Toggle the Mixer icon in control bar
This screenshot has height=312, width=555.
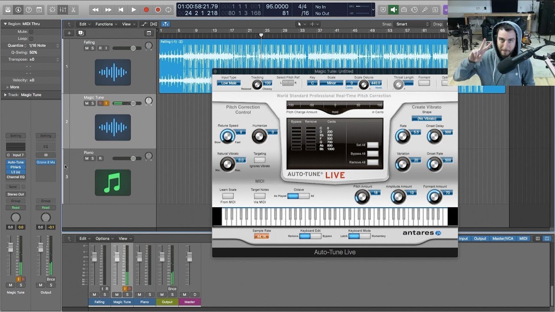click(x=63, y=9)
